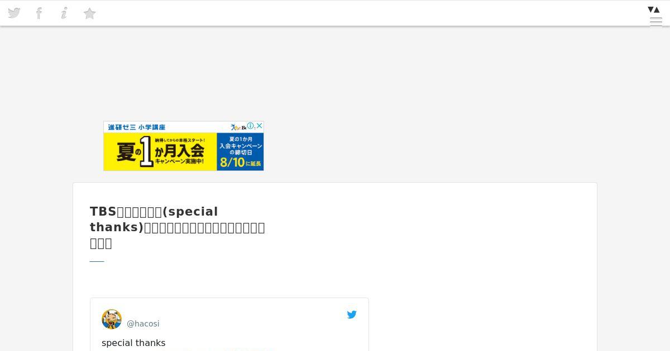670x351 pixels.
Task: Click the blue underline below article title
Action: coord(97,261)
